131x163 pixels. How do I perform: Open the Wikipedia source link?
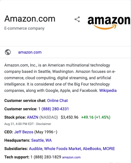(108, 90)
